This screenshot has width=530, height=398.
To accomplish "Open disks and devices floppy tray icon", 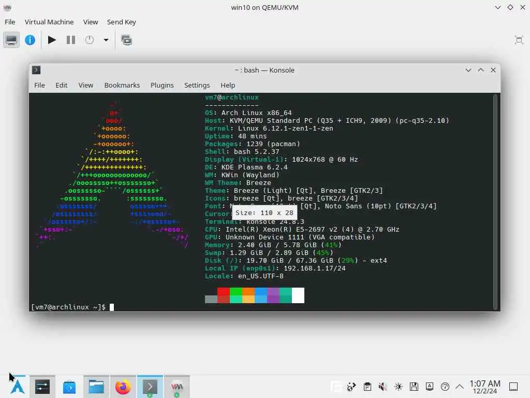I will click(414, 387).
